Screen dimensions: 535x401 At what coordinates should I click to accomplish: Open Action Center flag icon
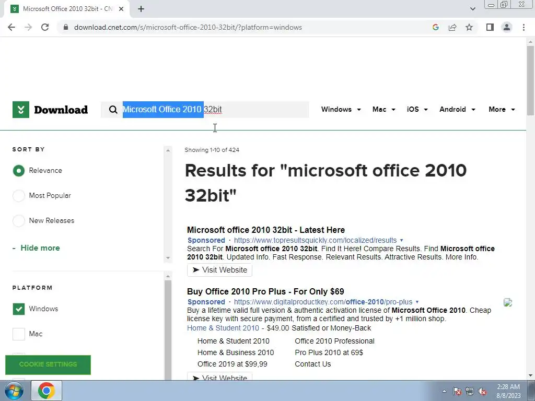(457, 391)
